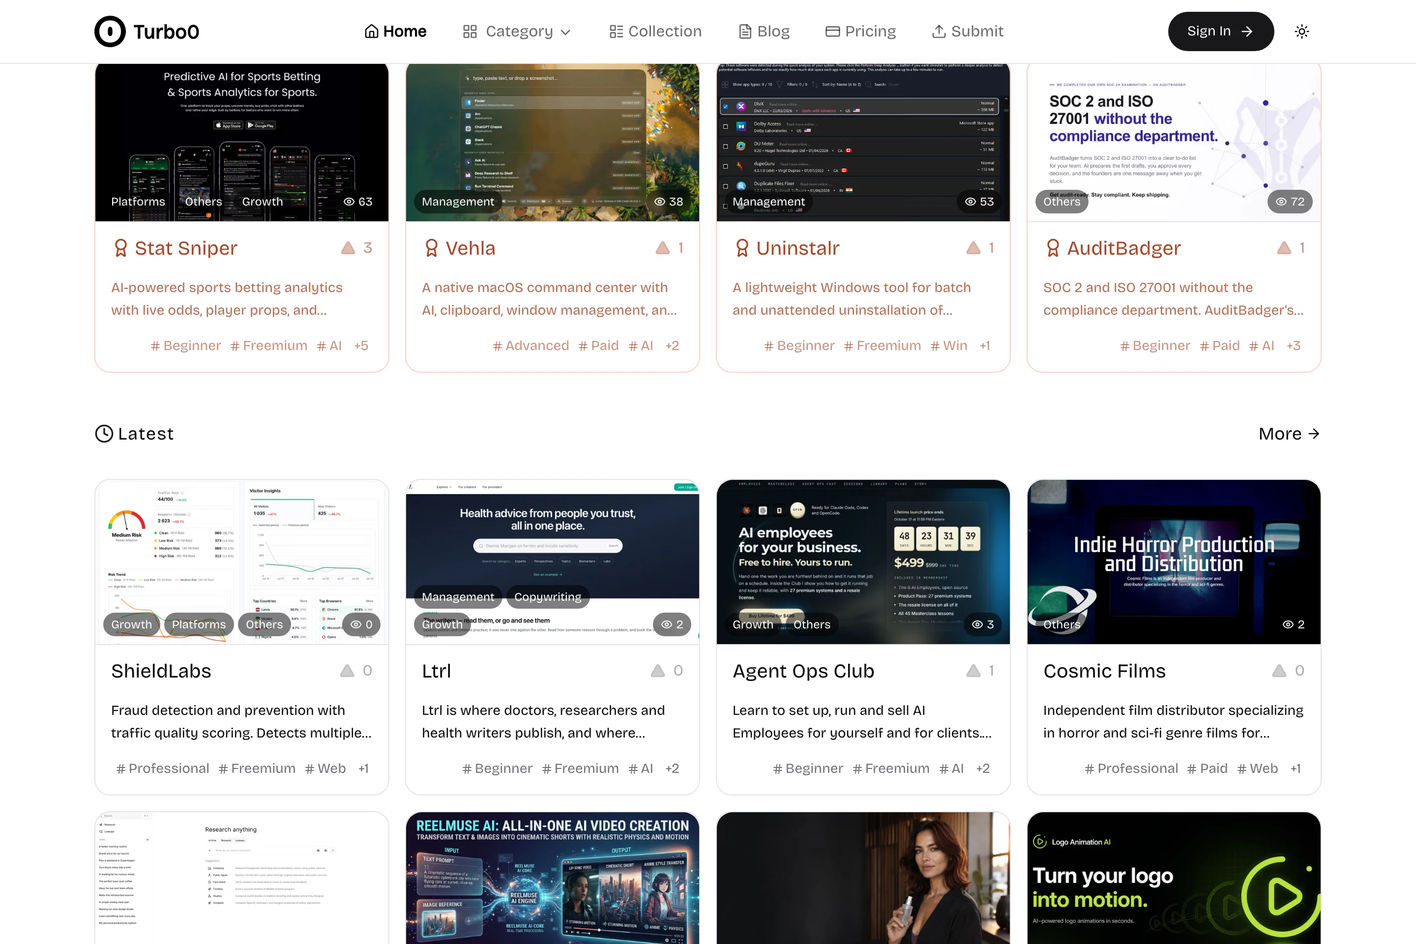The image size is (1416, 944).
Task: Click the clock icon next to Latest
Action: click(x=104, y=434)
